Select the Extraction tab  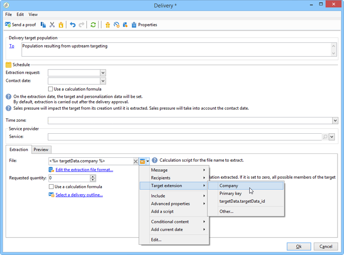coord(18,150)
